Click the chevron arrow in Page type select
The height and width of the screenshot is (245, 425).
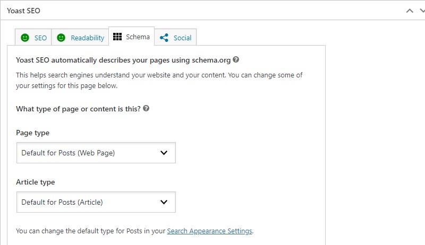point(164,153)
